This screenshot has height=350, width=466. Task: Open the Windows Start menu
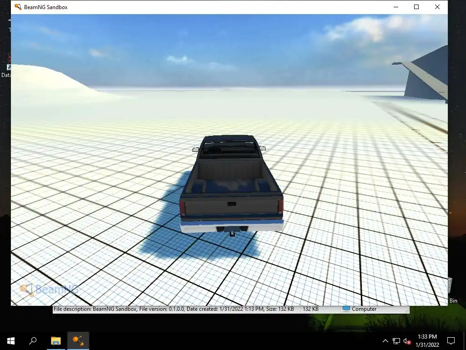tap(11, 341)
